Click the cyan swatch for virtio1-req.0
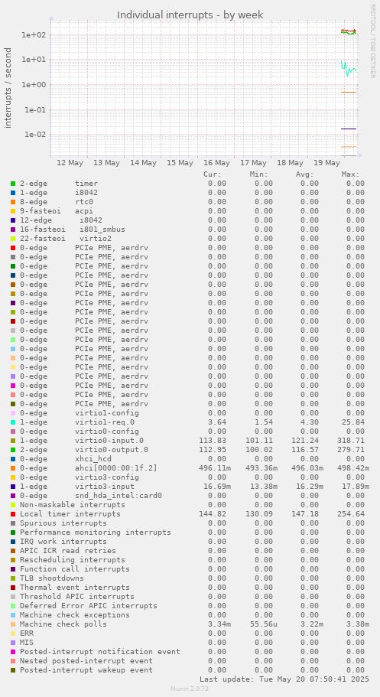Viewport: 380px width, 697px height. (x=13, y=422)
